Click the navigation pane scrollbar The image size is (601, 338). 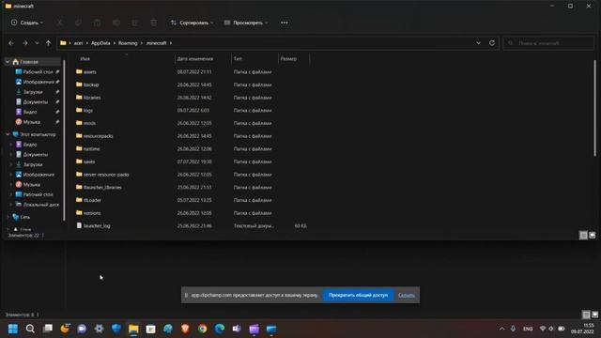click(64, 140)
